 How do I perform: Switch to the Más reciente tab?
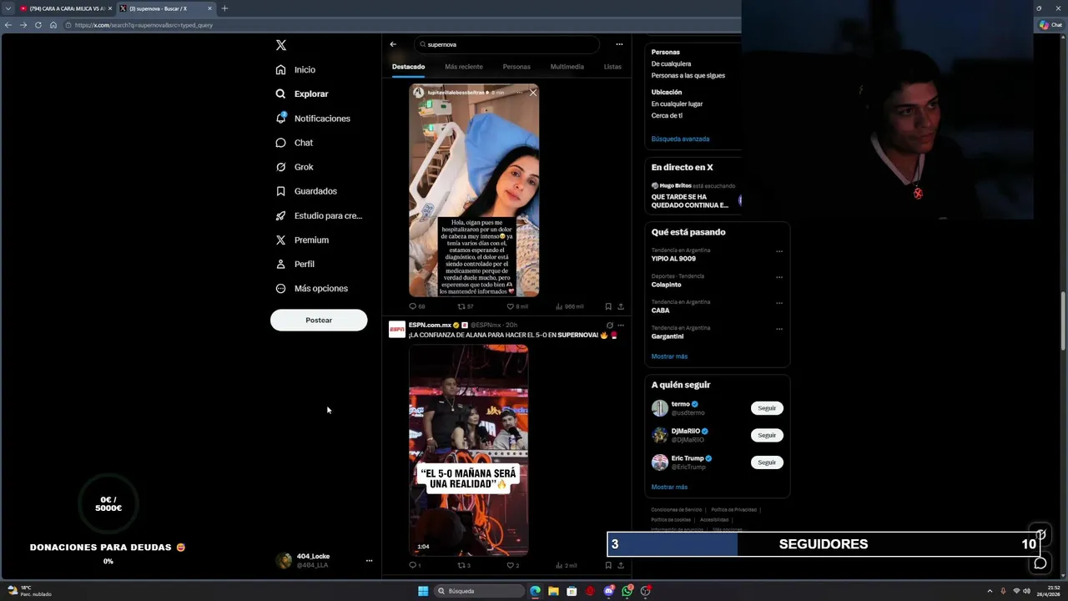(464, 67)
